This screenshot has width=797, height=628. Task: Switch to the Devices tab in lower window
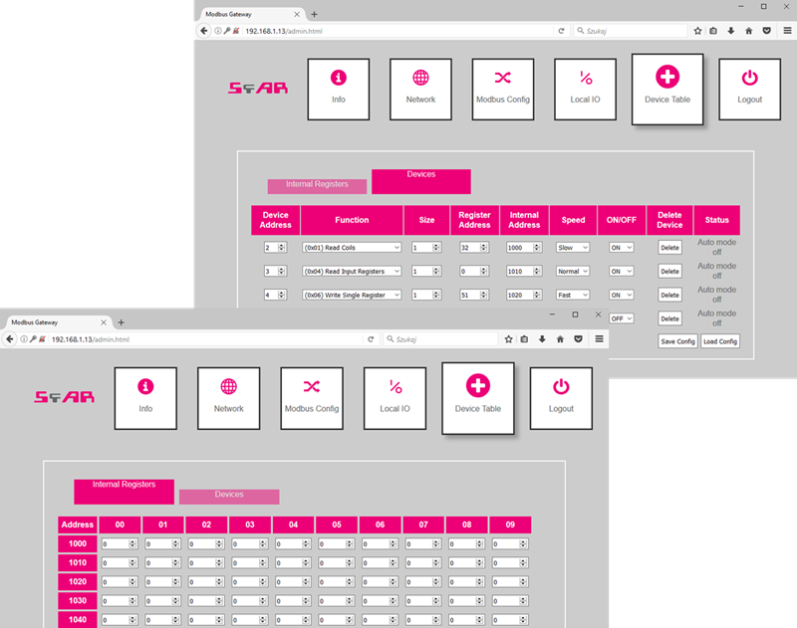tap(229, 495)
